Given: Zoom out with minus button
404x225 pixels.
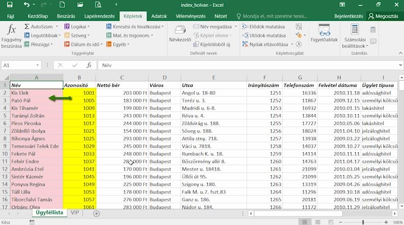Looking at the screenshot, I should pos(340,222).
